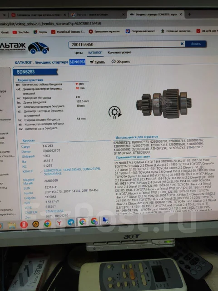Click the Unipoint cross brand link
The image size is (218, 291).
(30, 198)
